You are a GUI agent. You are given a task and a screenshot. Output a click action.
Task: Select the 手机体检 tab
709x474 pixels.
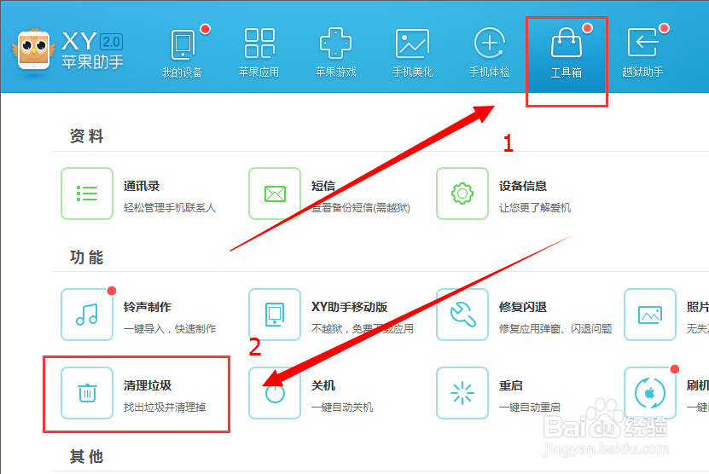(x=489, y=53)
